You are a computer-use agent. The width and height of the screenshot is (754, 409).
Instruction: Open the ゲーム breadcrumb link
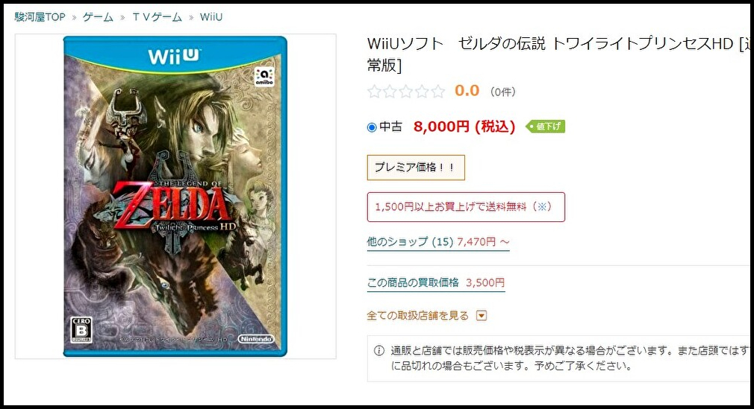point(98,17)
